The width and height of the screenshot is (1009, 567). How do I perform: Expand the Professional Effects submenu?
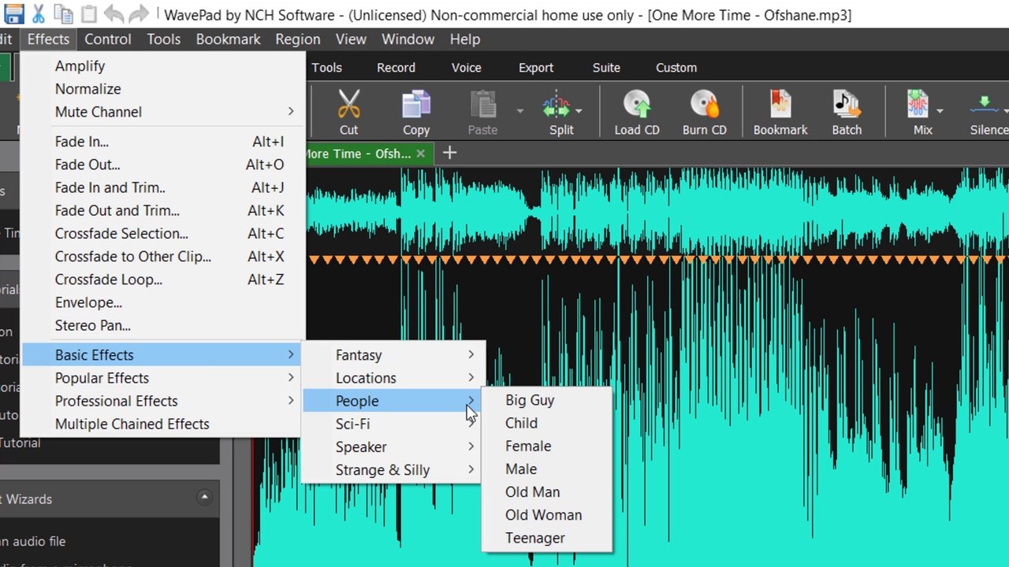point(291,401)
